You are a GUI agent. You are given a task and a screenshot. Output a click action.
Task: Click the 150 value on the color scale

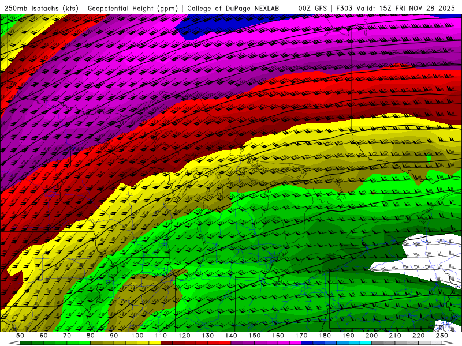coord(254,336)
